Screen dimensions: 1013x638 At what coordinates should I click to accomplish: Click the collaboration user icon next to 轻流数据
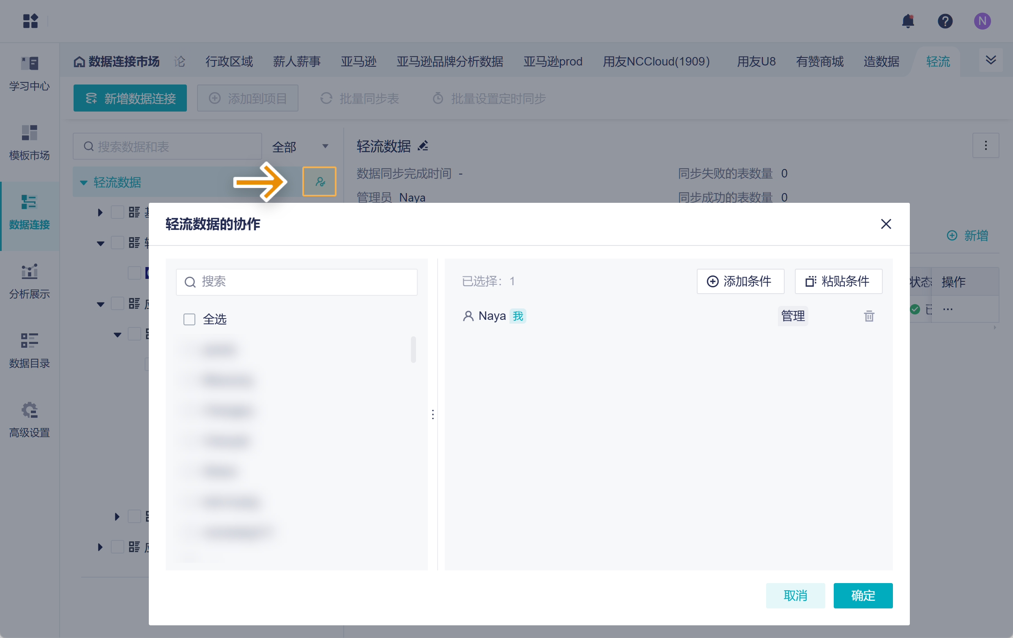point(320,182)
